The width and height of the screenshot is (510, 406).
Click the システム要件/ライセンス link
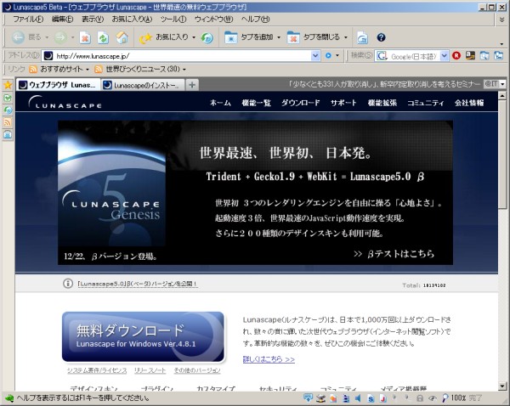97,370
